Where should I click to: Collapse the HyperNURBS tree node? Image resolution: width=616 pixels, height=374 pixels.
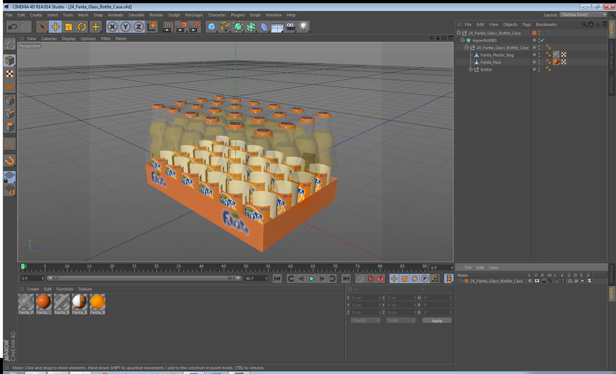click(462, 40)
